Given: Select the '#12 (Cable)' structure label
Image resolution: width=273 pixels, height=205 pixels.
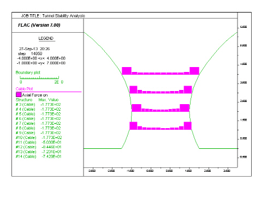Looking at the screenshot, I should pyautogui.click(x=26, y=147).
